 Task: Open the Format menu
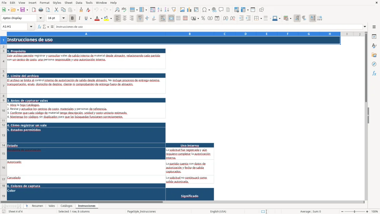tap(45, 3)
